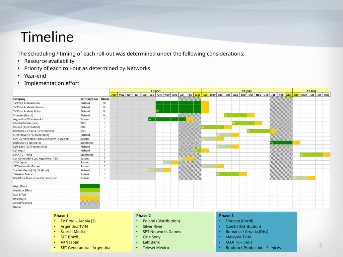
Task: Click Malaysia TV Networks dark green bar 'W'
Action: click(271, 143)
